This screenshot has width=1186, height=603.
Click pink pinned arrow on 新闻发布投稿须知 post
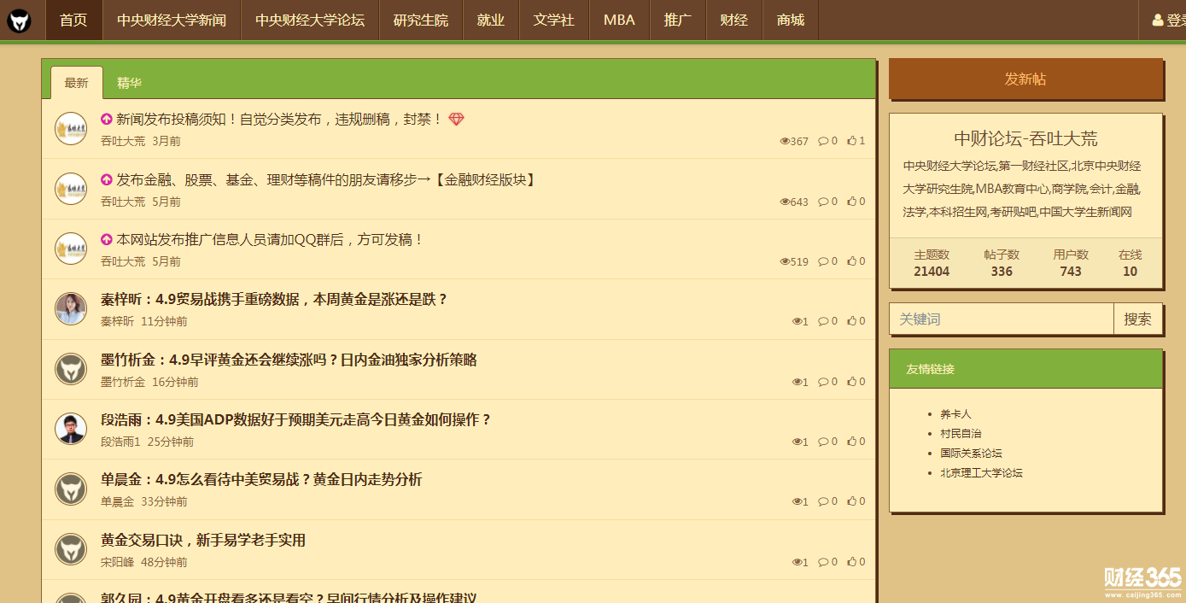click(x=107, y=120)
